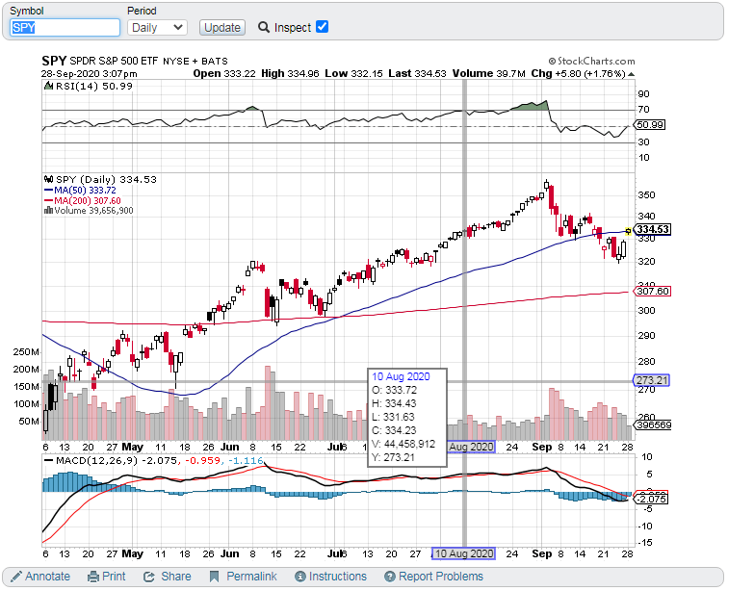Click the yellow last-price candle marker
Image resolution: width=754 pixels, height=591 pixels.
click(628, 232)
